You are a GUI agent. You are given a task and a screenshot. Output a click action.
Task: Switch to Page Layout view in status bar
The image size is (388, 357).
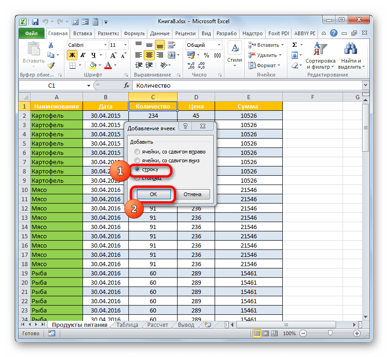(266, 333)
